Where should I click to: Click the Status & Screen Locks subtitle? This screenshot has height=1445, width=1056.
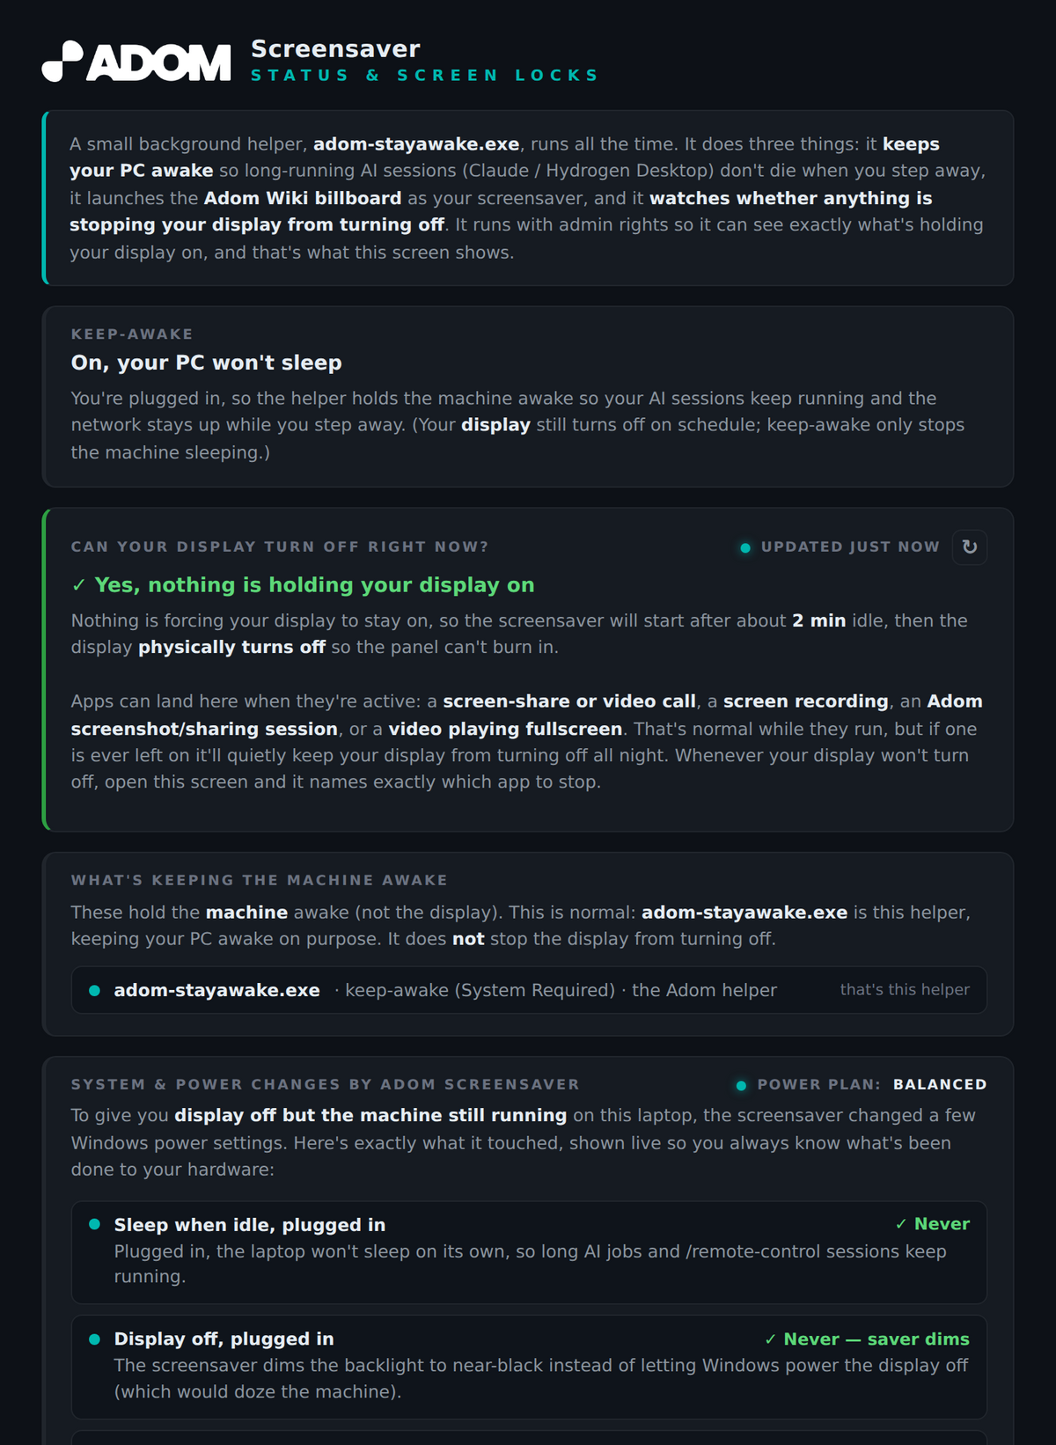coord(424,76)
